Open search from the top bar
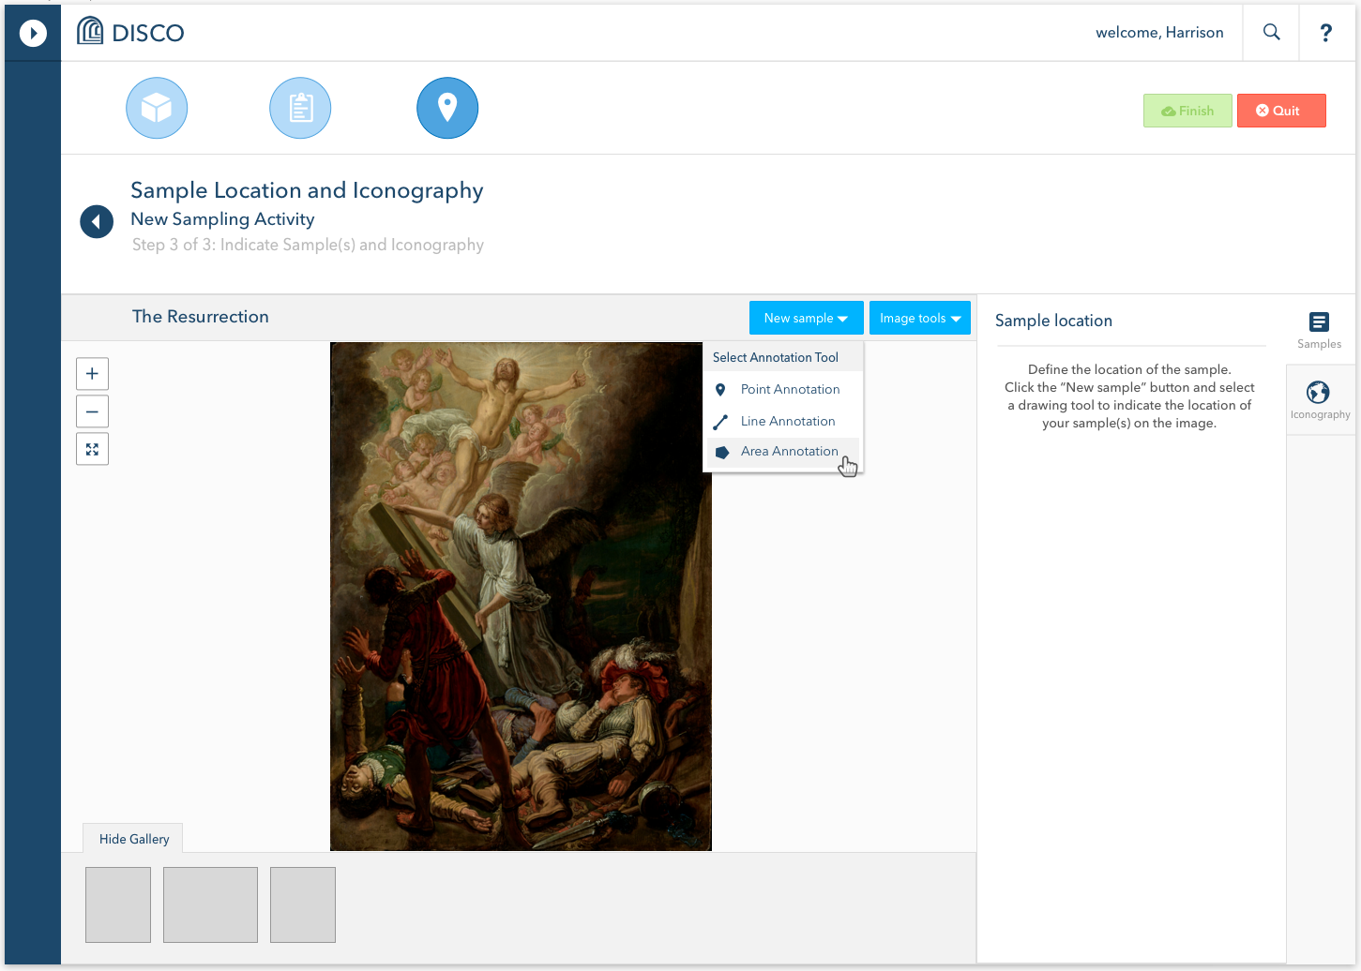This screenshot has height=971, width=1361. pos(1271,32)
